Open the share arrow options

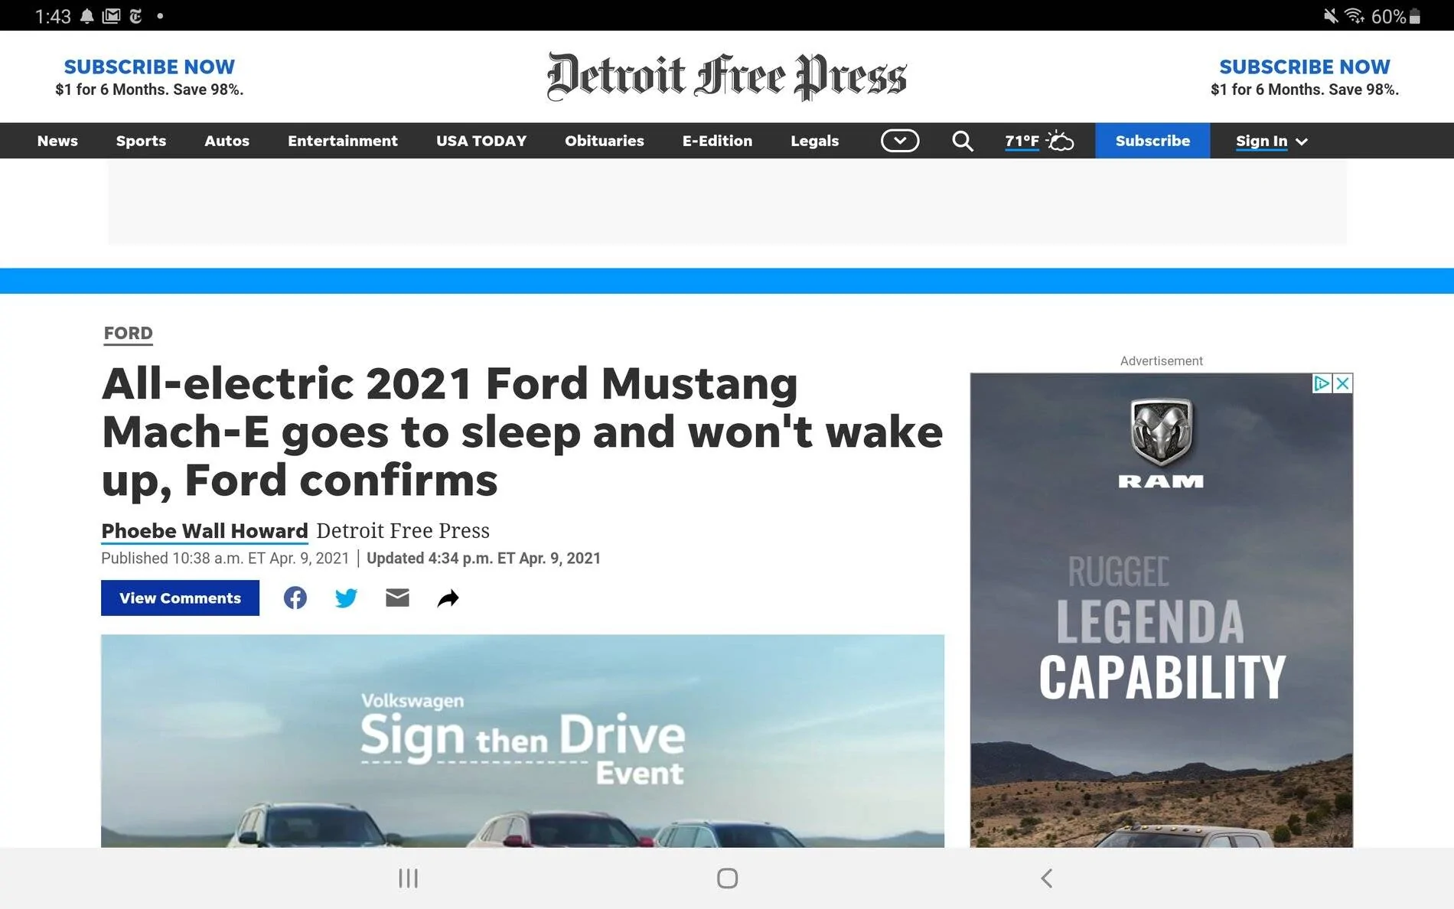(448, 598)
